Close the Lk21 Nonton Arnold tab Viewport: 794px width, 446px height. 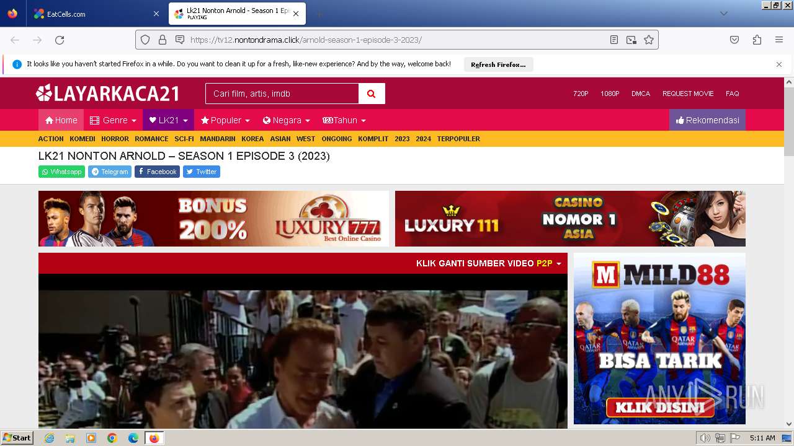click(296, 14)
